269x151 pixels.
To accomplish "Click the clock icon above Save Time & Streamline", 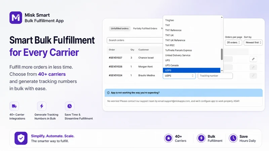I will [x=70, y=106].
